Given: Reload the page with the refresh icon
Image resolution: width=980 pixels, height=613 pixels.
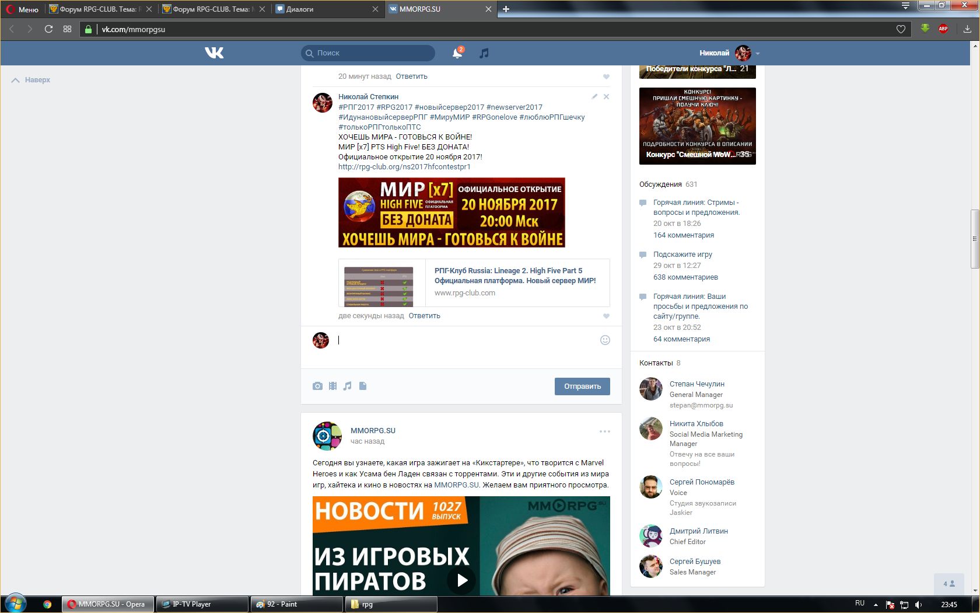Looking at the screenshot, I should pos(48,29).
